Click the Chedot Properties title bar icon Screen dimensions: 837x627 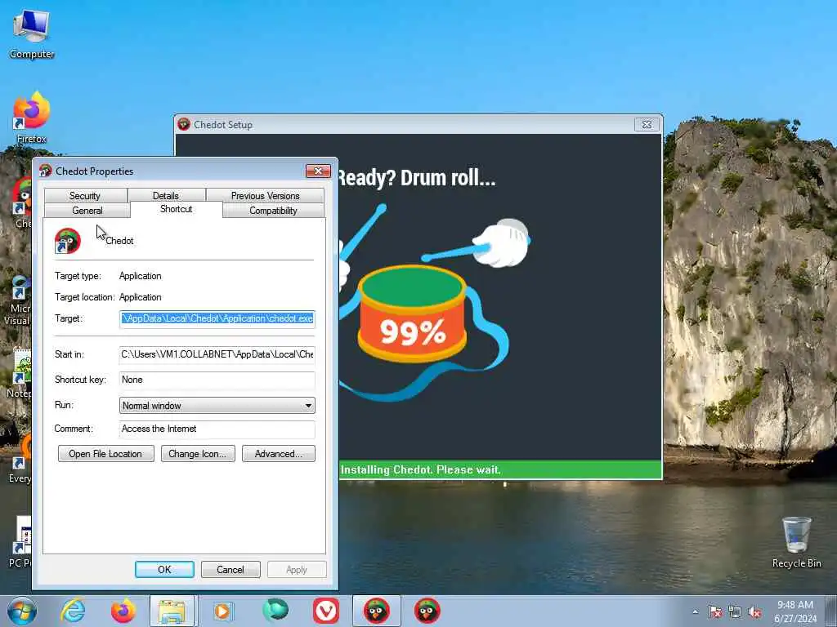(46, 171)
